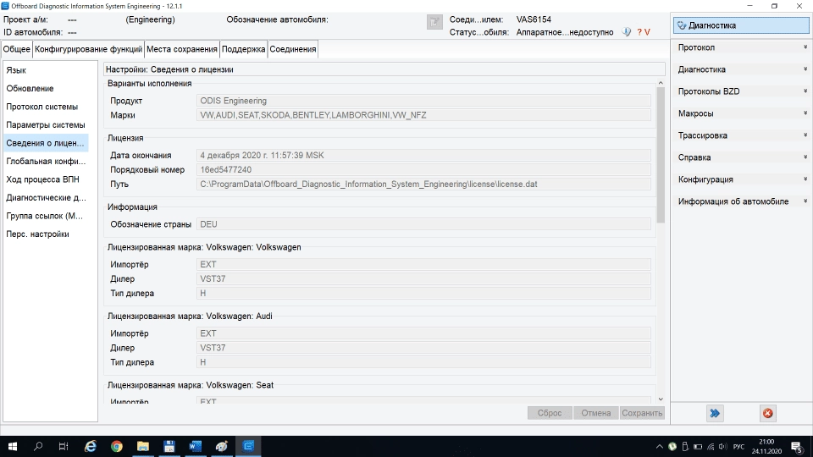This screenshot has height=457, width=813.
Task: Open the Места сохранения tab
Action: tap(182, 49)
